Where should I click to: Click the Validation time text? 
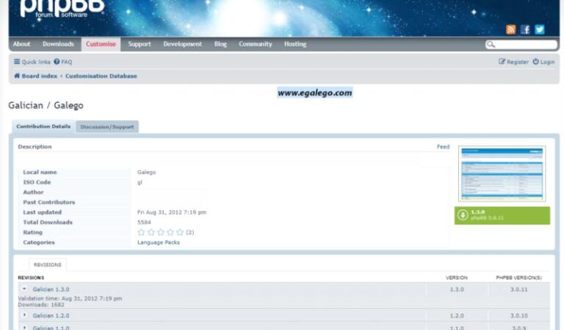(x=70, y=298)
